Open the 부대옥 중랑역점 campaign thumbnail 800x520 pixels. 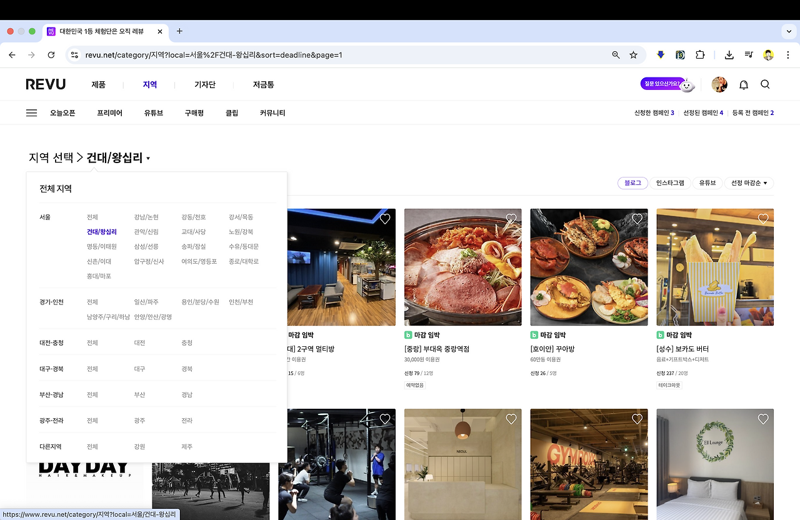click(x=462, y=267)
